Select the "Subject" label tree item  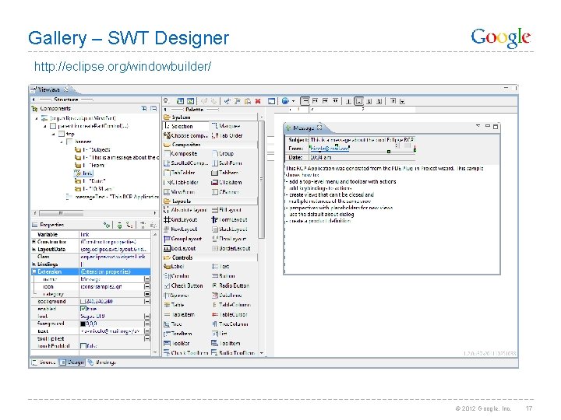(x=92, y=149)
